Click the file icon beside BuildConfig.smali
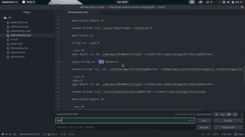245x137 pixels. click(x=8, y=22)
